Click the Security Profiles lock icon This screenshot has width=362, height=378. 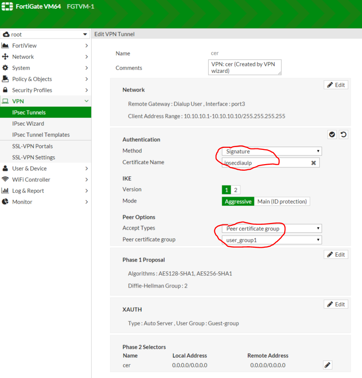(6, 90)
